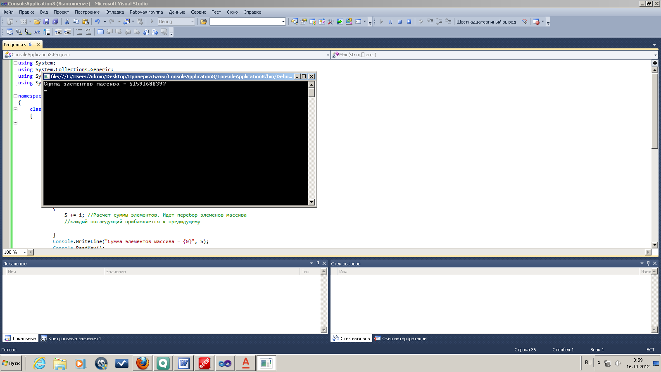Viewport: 661px width, 372px height.
Task: Increase line indent with the indent icon
Action: pyautogui.click(x=68, y=32)
